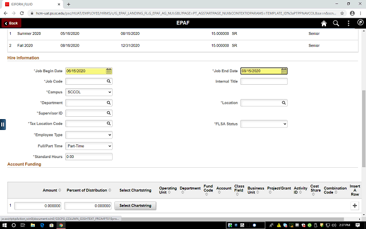Open Task View on taskbar

coord(23,225)
